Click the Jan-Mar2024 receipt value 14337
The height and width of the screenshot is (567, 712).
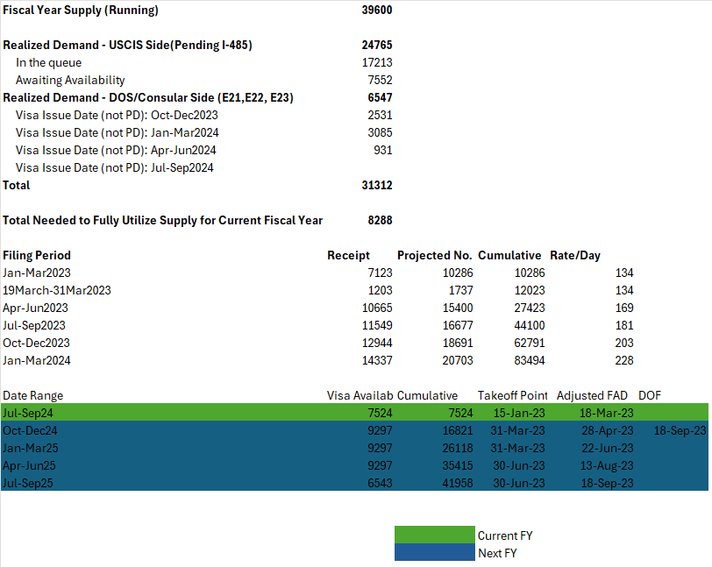(377, 360)
